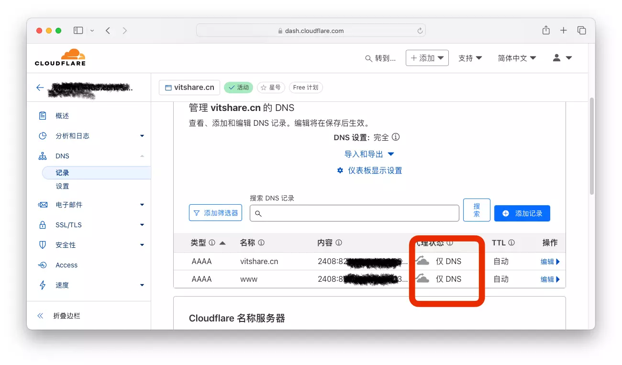Click the SSL/TLS lock icon
622x365 pixels.
43,225
